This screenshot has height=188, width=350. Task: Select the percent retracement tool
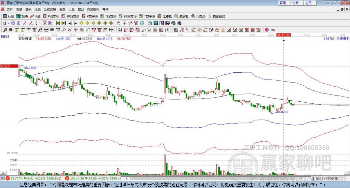(188, 30)
